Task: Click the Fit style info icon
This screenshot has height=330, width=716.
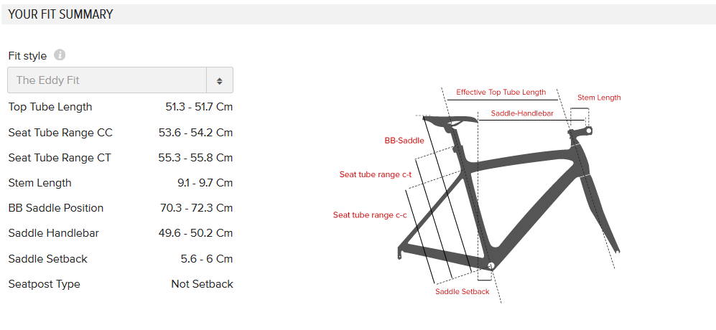Action: 60,55
